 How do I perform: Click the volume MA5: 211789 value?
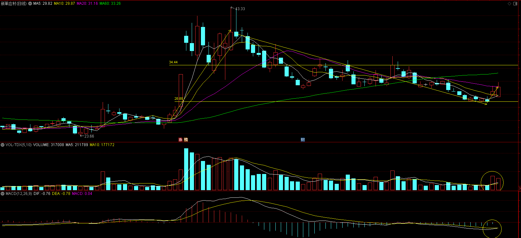(x=77, y=145)
